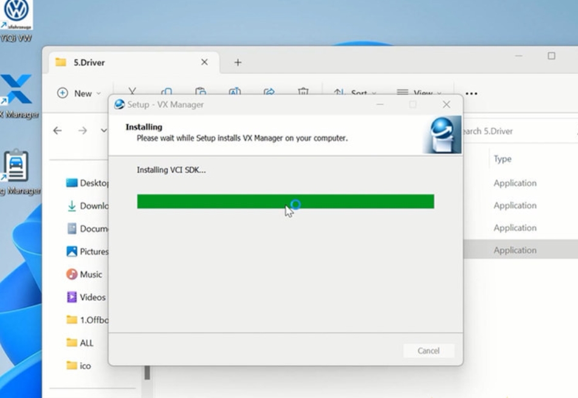Expand the recent locations chevron

[104, 131]
